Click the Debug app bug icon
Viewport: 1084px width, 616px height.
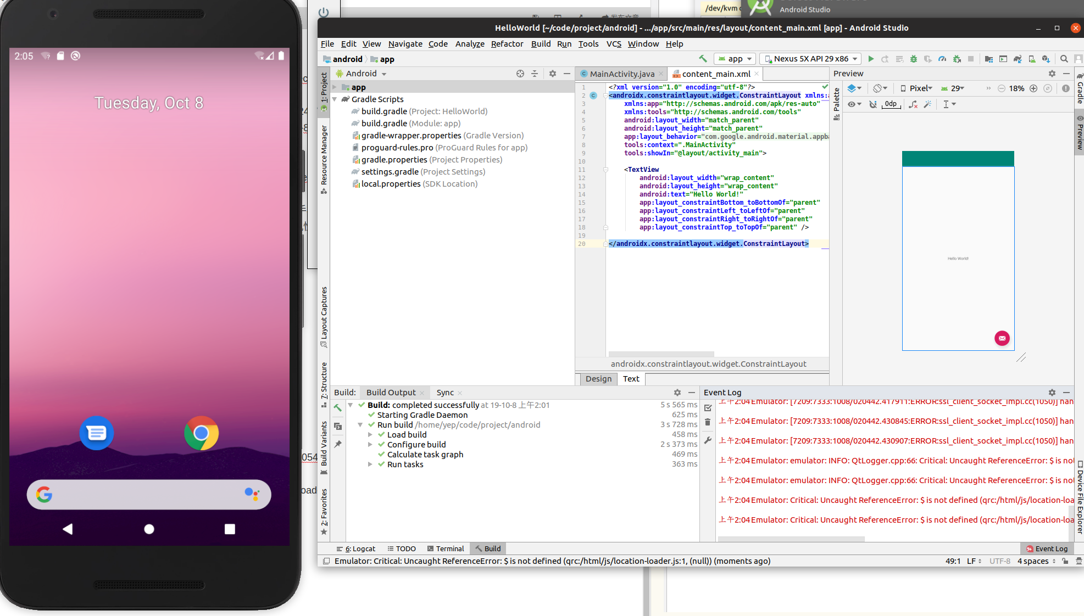[914, 59]
